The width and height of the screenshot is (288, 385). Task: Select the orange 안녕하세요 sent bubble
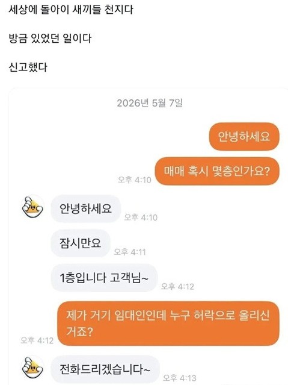[x=244, y=137]
